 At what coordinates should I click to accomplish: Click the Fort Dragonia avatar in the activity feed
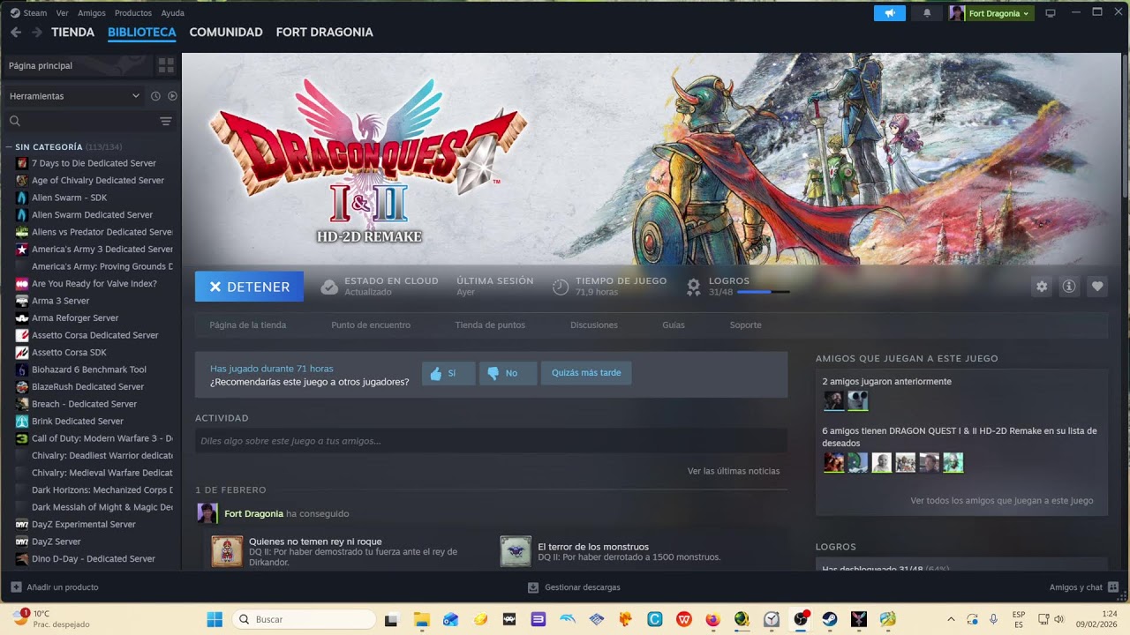(x=207, y=513)
